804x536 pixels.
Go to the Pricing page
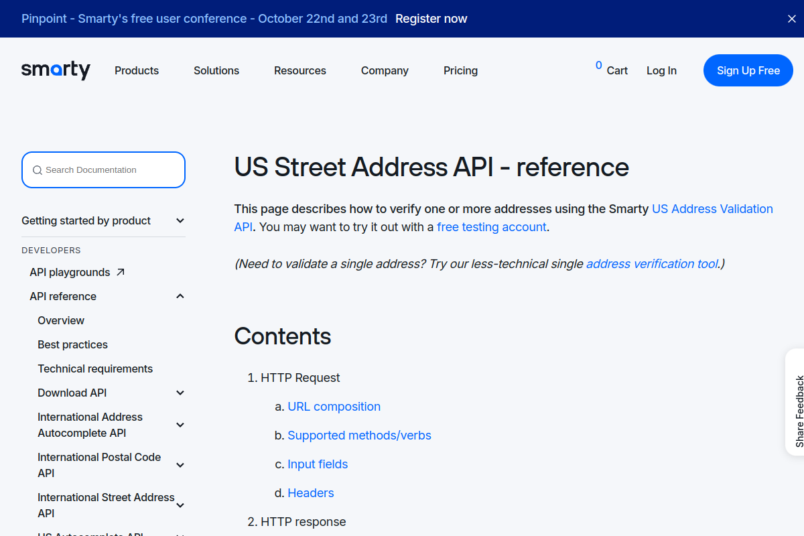(461, 70)
